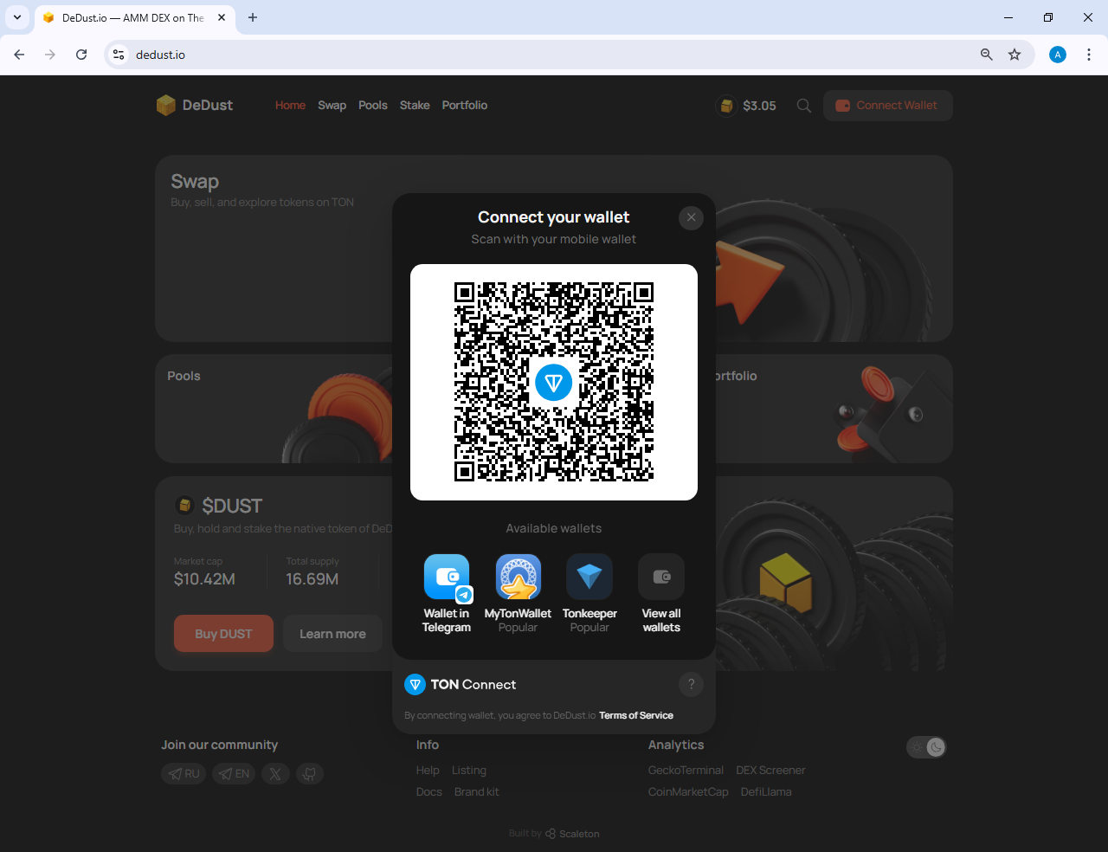Open the GitHub community link

(310, 773)
